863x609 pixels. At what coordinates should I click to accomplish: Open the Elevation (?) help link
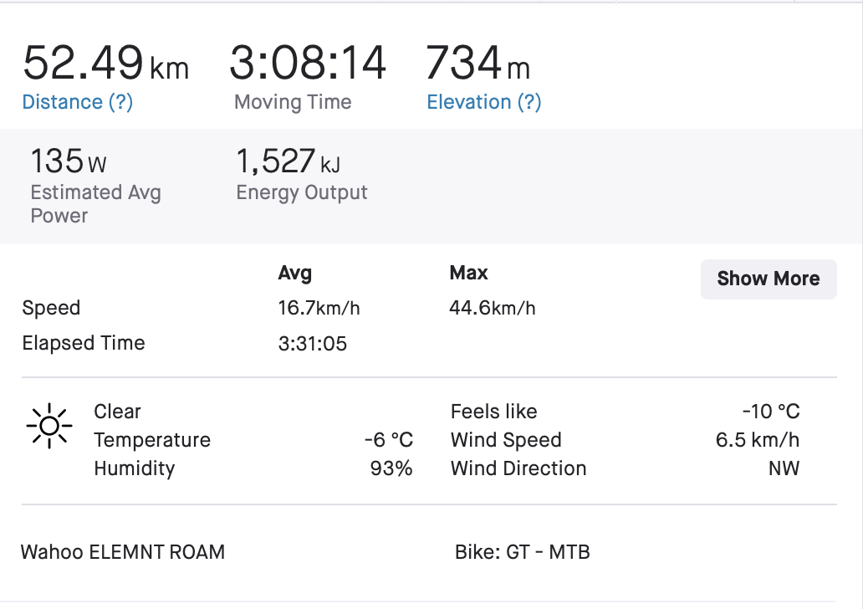484,102
